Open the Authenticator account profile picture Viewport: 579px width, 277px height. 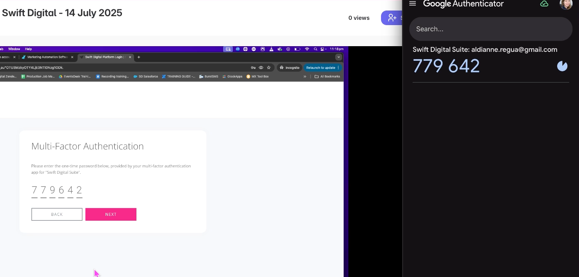tap(566, 4)
